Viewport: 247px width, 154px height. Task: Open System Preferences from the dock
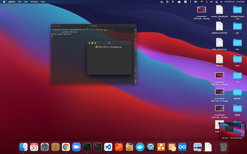click(x=45, y=146)
